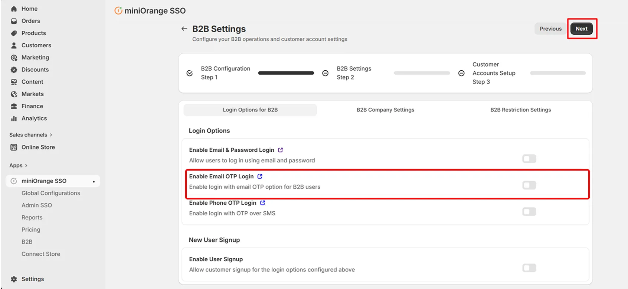Click the Content icon in sidebar
The image size is (628, 289).
tap(14, 82)
